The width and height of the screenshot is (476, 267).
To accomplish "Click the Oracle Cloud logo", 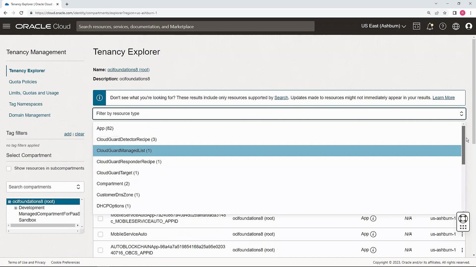I will (x=43, y=26).
